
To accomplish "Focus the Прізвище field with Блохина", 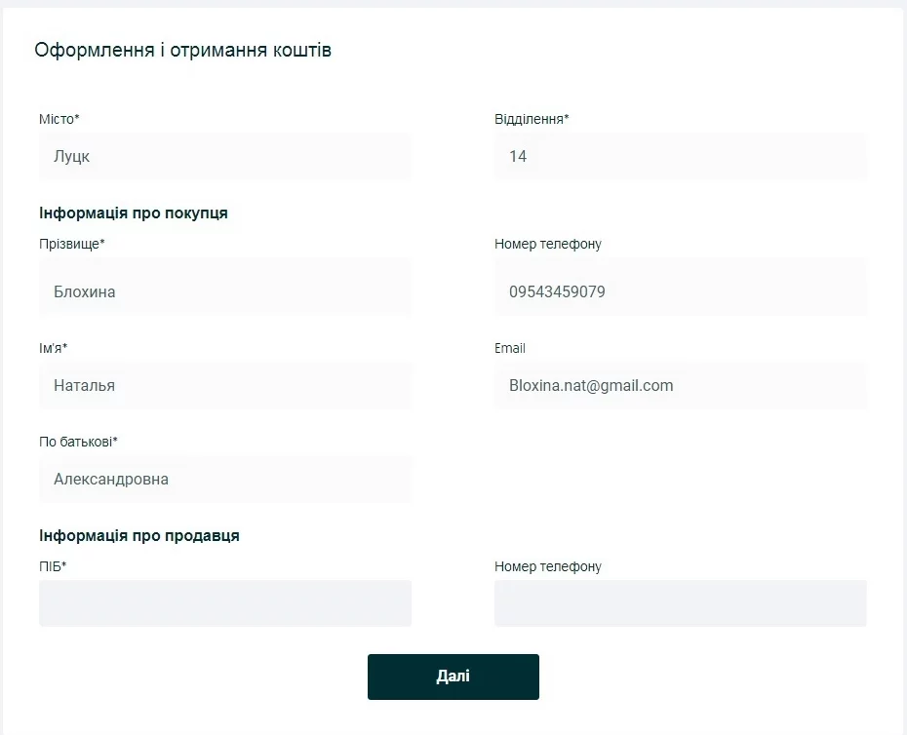I will (224, 291).
